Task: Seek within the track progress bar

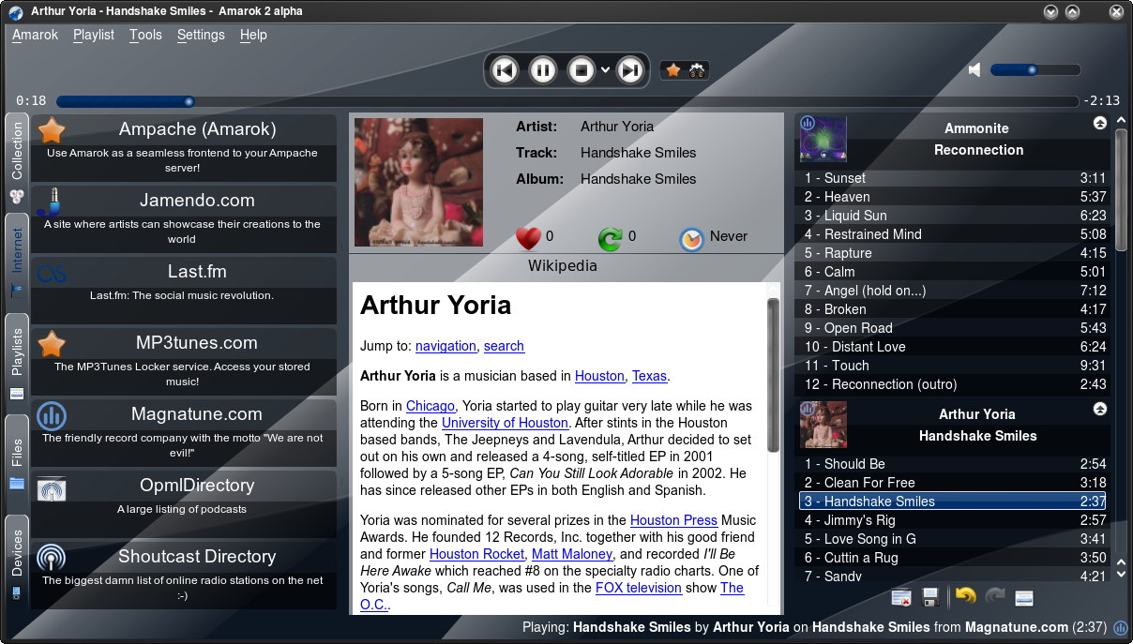Action: (567, 101)
